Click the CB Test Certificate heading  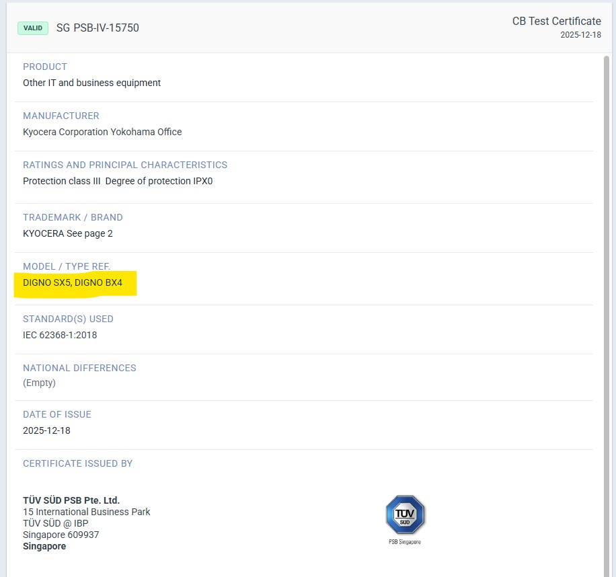coord(556,21)
